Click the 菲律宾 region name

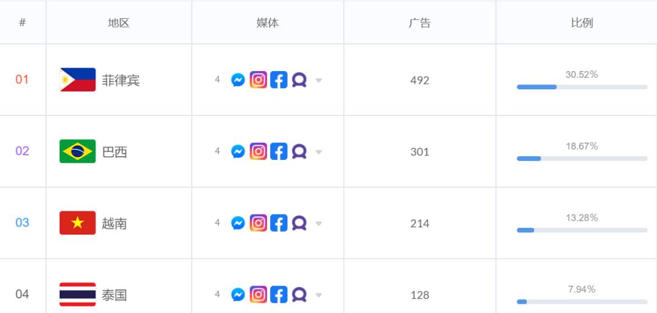point(120,80)
